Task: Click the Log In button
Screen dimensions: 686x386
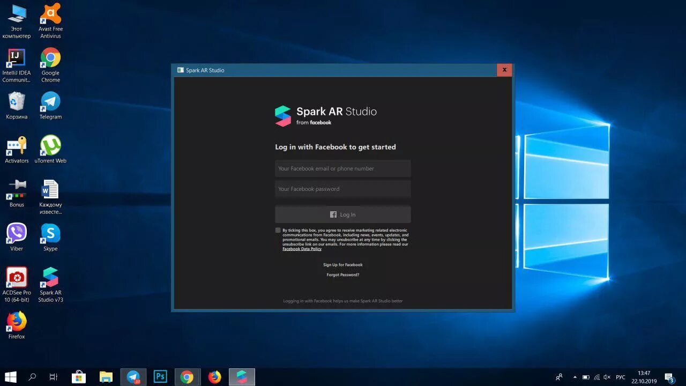Action: point(343,214)
